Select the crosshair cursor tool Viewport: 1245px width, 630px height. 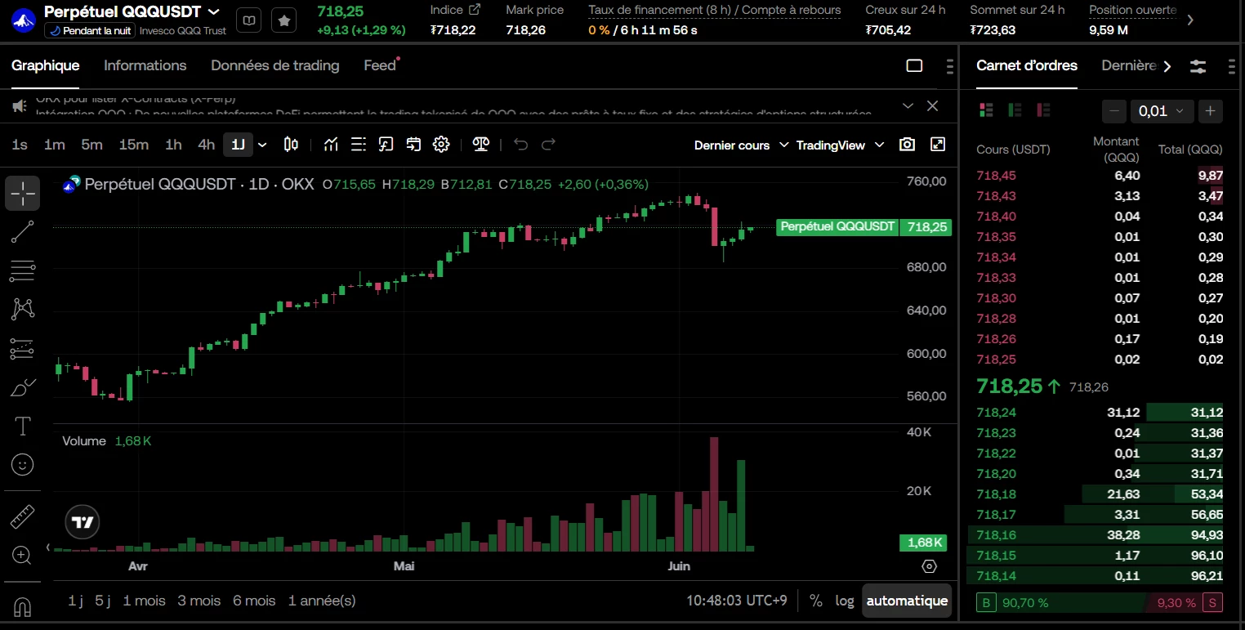pyautogui.click(x=23, y=194)
